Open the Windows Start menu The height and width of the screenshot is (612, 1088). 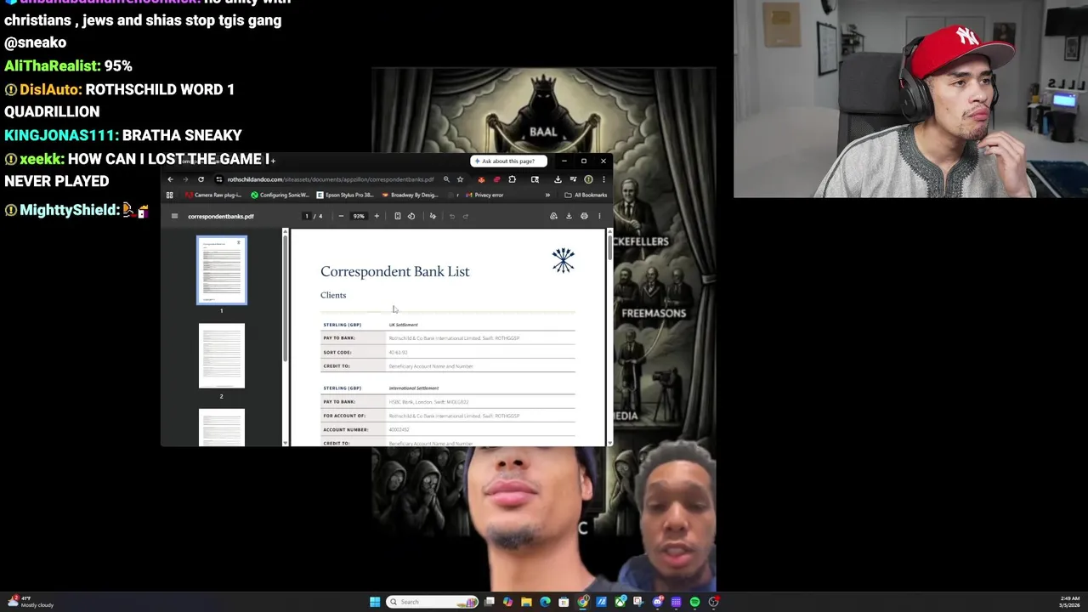(375, 602)
